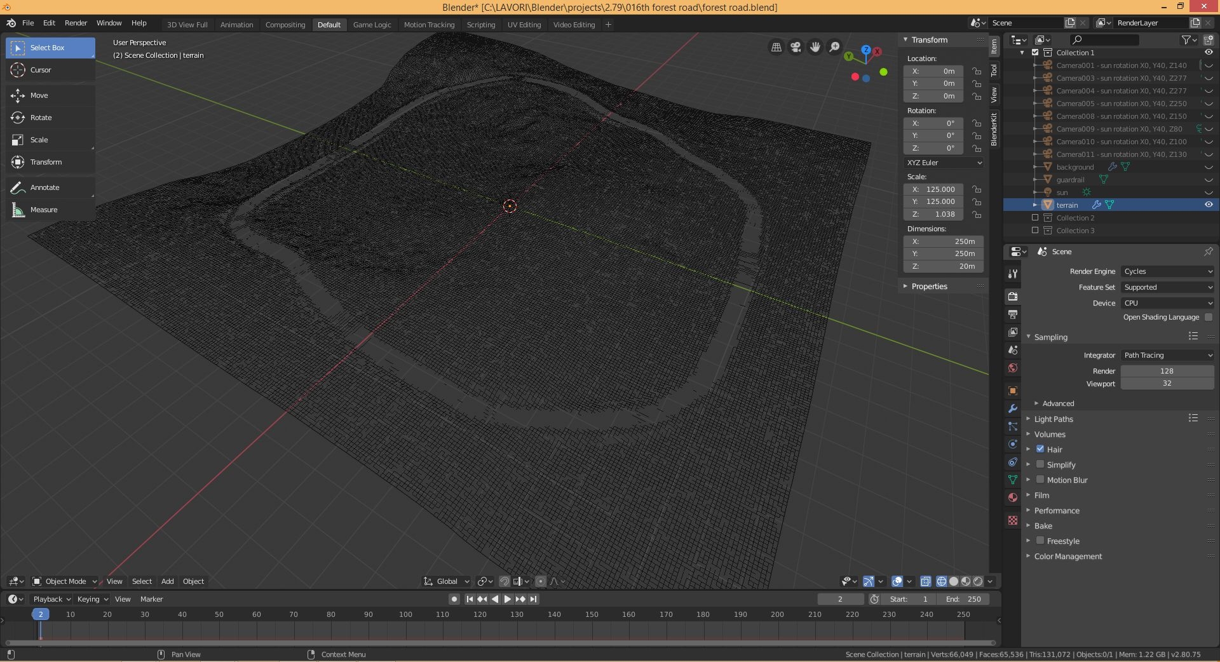Image resolution: width=1220 pixels, height=662 pixels.
Task: Expand the Light Paths section
Action: pos(1052,419)
